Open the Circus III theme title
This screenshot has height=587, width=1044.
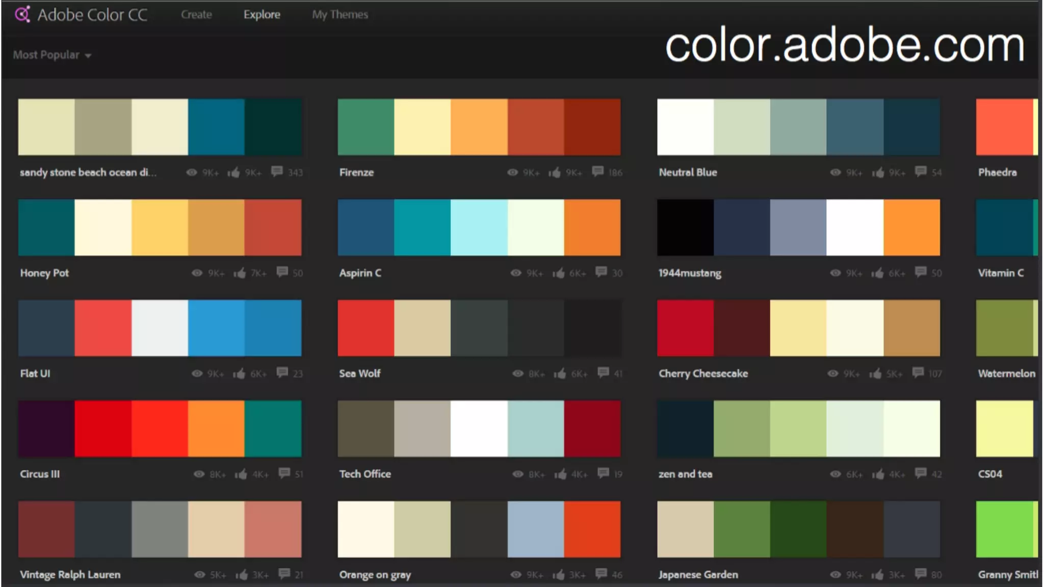click(x=40, y=474)
